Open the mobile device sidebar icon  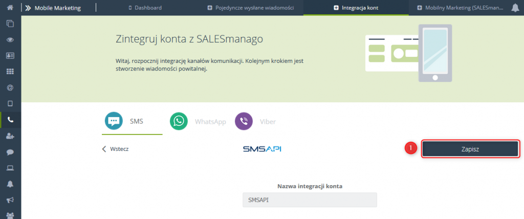[x=10, y=104]
